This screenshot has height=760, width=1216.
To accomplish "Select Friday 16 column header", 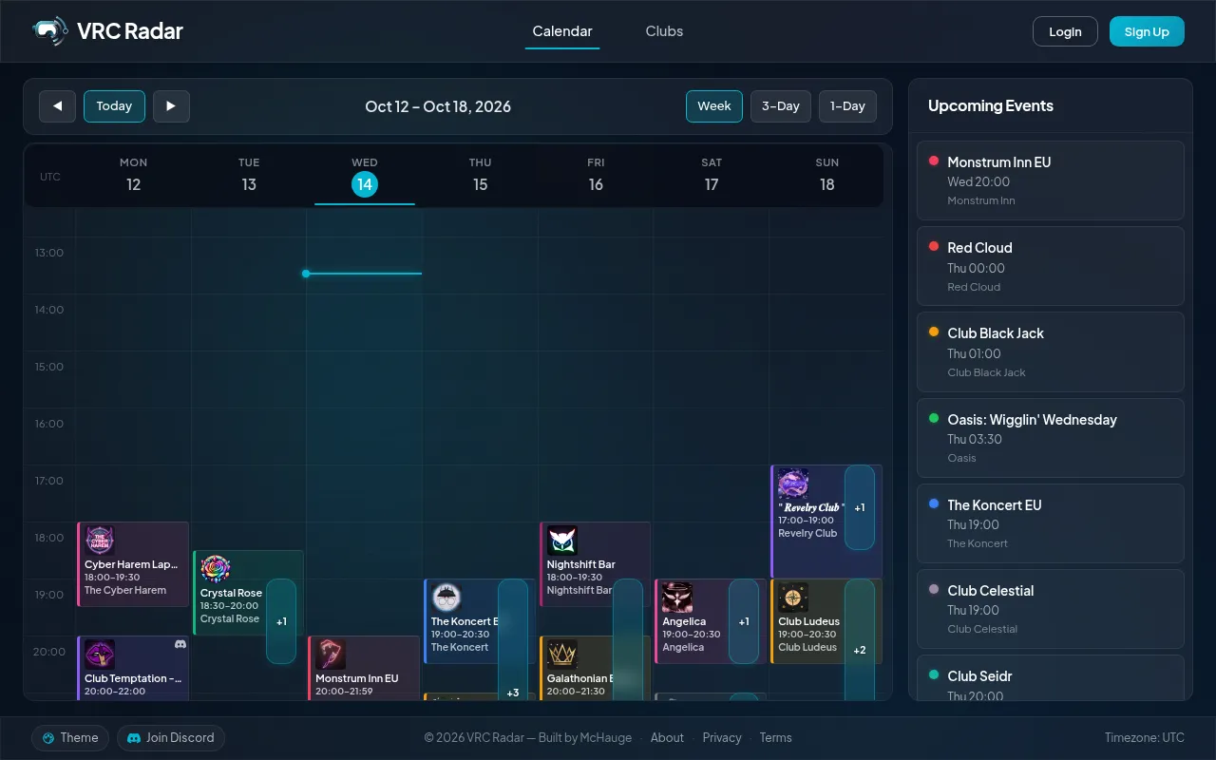I will (596, 175).
